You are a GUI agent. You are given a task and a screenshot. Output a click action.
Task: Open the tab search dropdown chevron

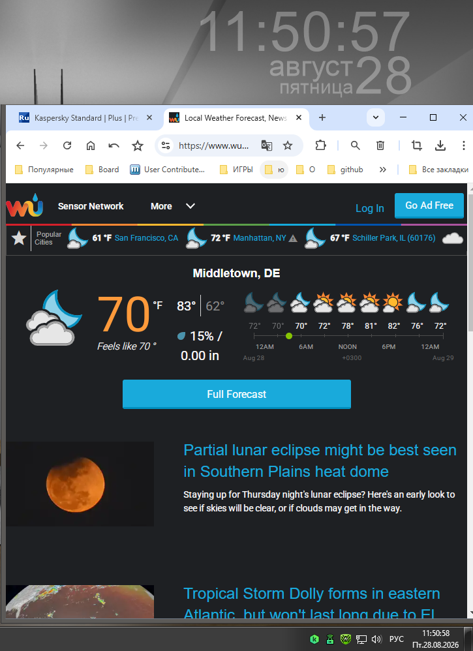tap(376, 117)
